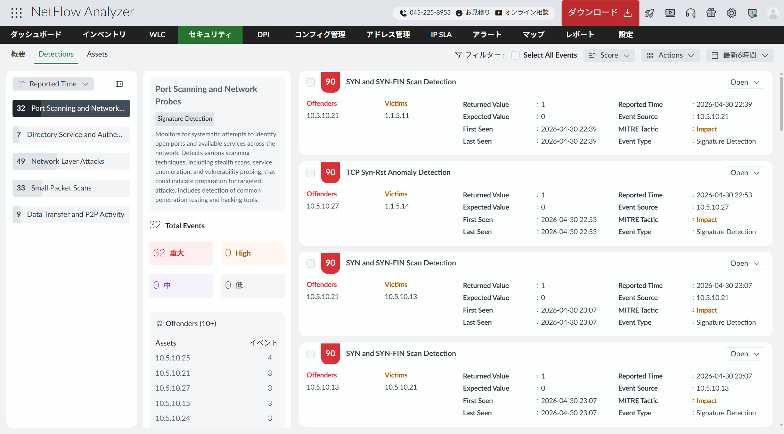Image resolution: width=784 pixels, height=434 pixels.
Task: Open the Detections tab
Action: pyautogui.click(x=56, y=54)
